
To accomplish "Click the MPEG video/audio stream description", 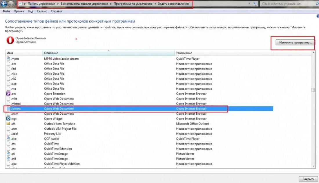I will tap(61, 59).
